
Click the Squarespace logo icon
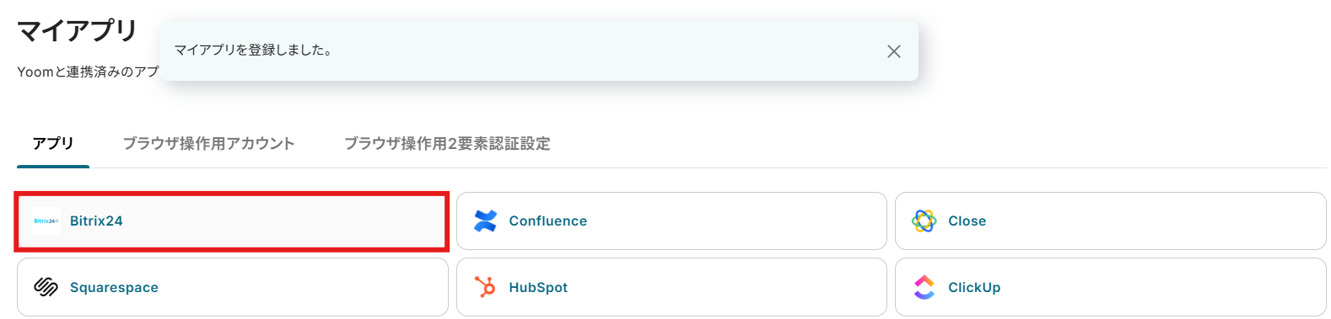coord(46,287)
